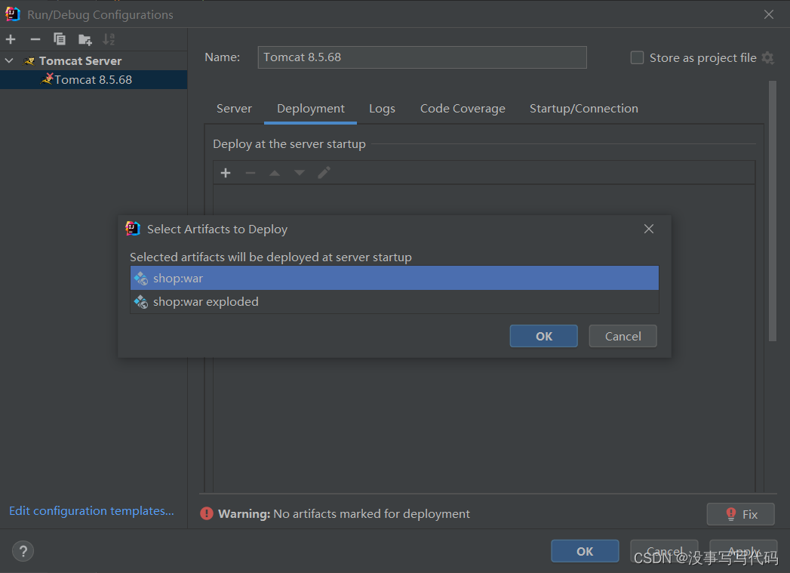This screenshot has width=790, height=573.
Task: Open the Logs tab
Action: [x=382, y=109]
